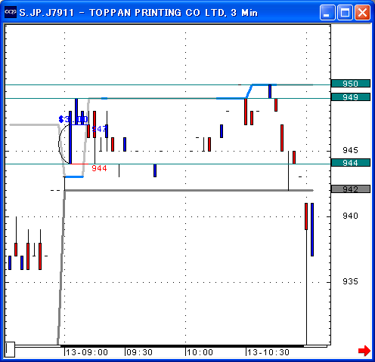
Task: Click the 940 price axis value
Action: coord(350,216)
